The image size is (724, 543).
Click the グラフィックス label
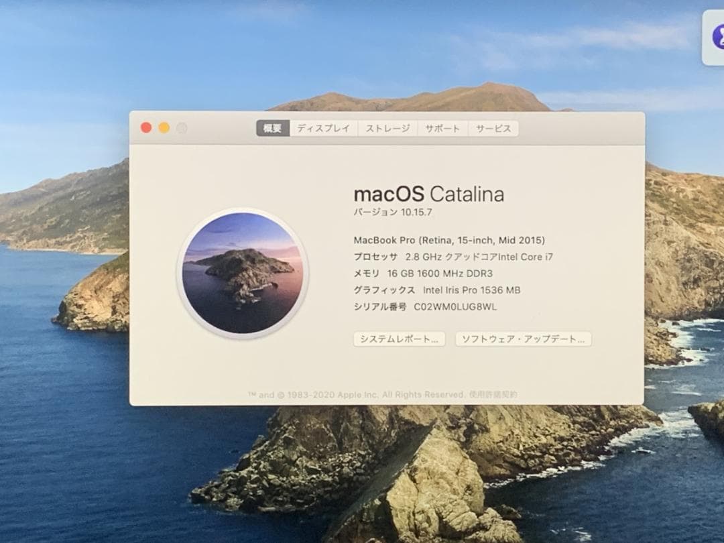click(383, 290)
